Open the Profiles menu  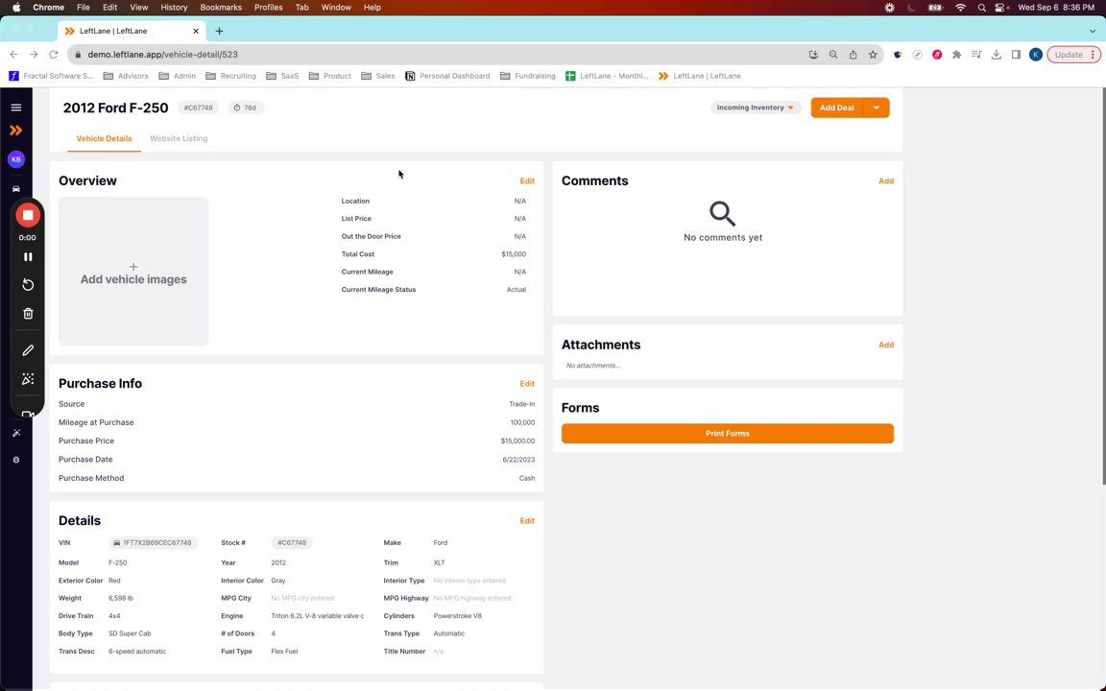(x=268, y=7)
